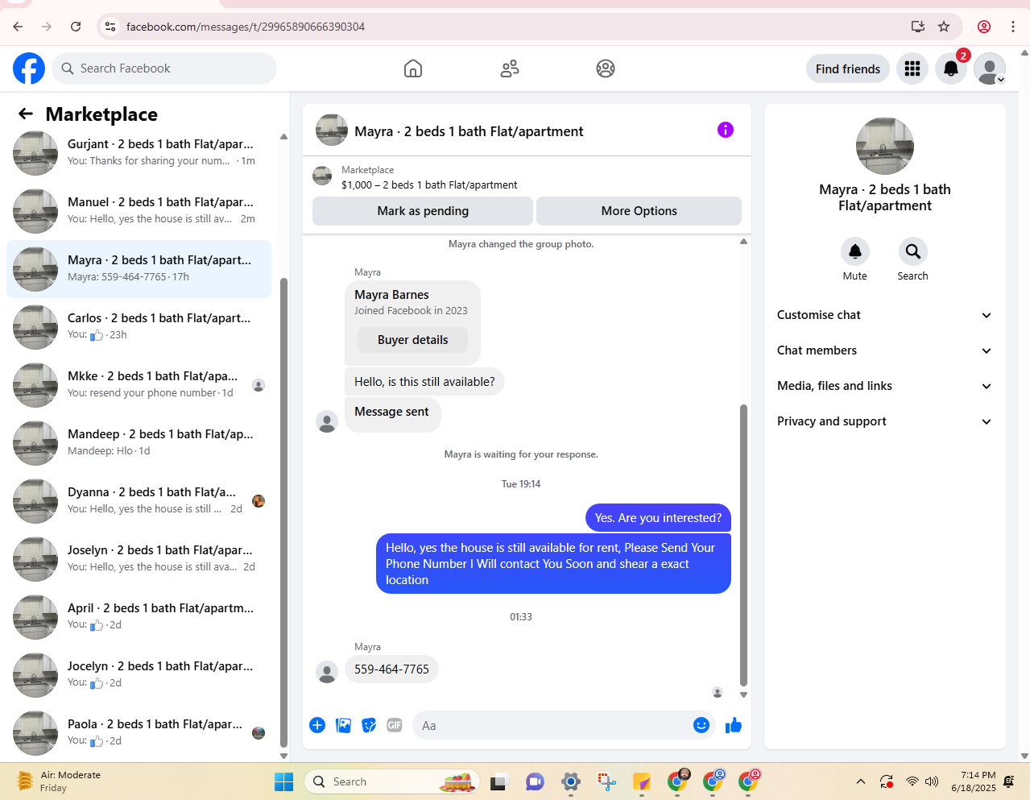Bookmark this page with star icon
Image resolution: width=1030 pixels, height=800 pixels.
(944, 27)
